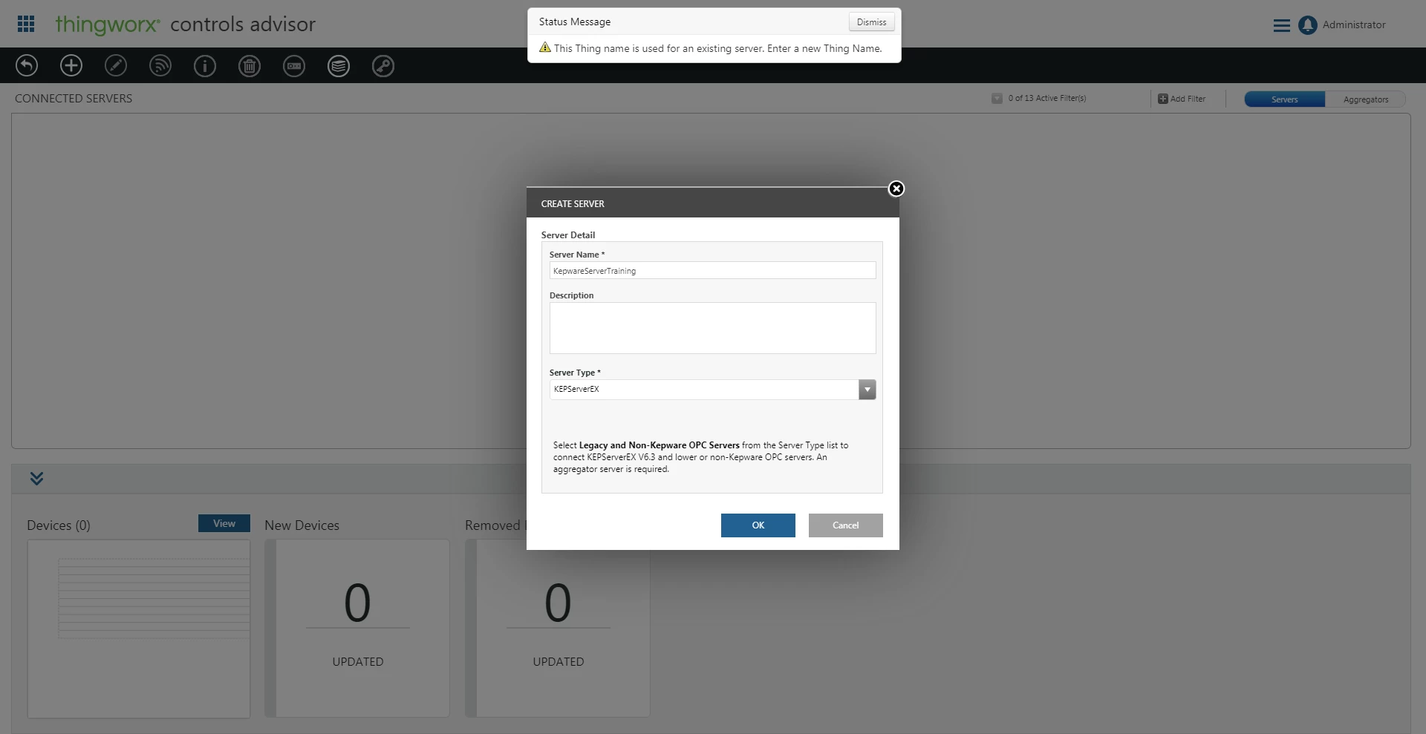Click the warning icon in status message
This screenshot has height=734, width=1426.
(545, 47)
